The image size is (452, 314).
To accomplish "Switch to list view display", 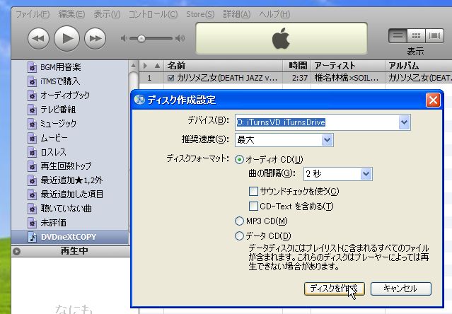I will [x=398, y=36].
